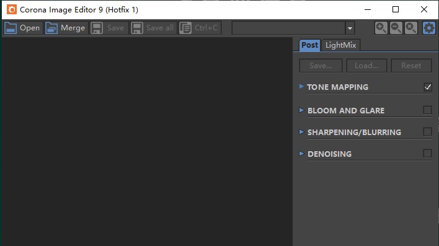Select the Post tab
Viewport: 439px width, 246px height.
[309, 45]
